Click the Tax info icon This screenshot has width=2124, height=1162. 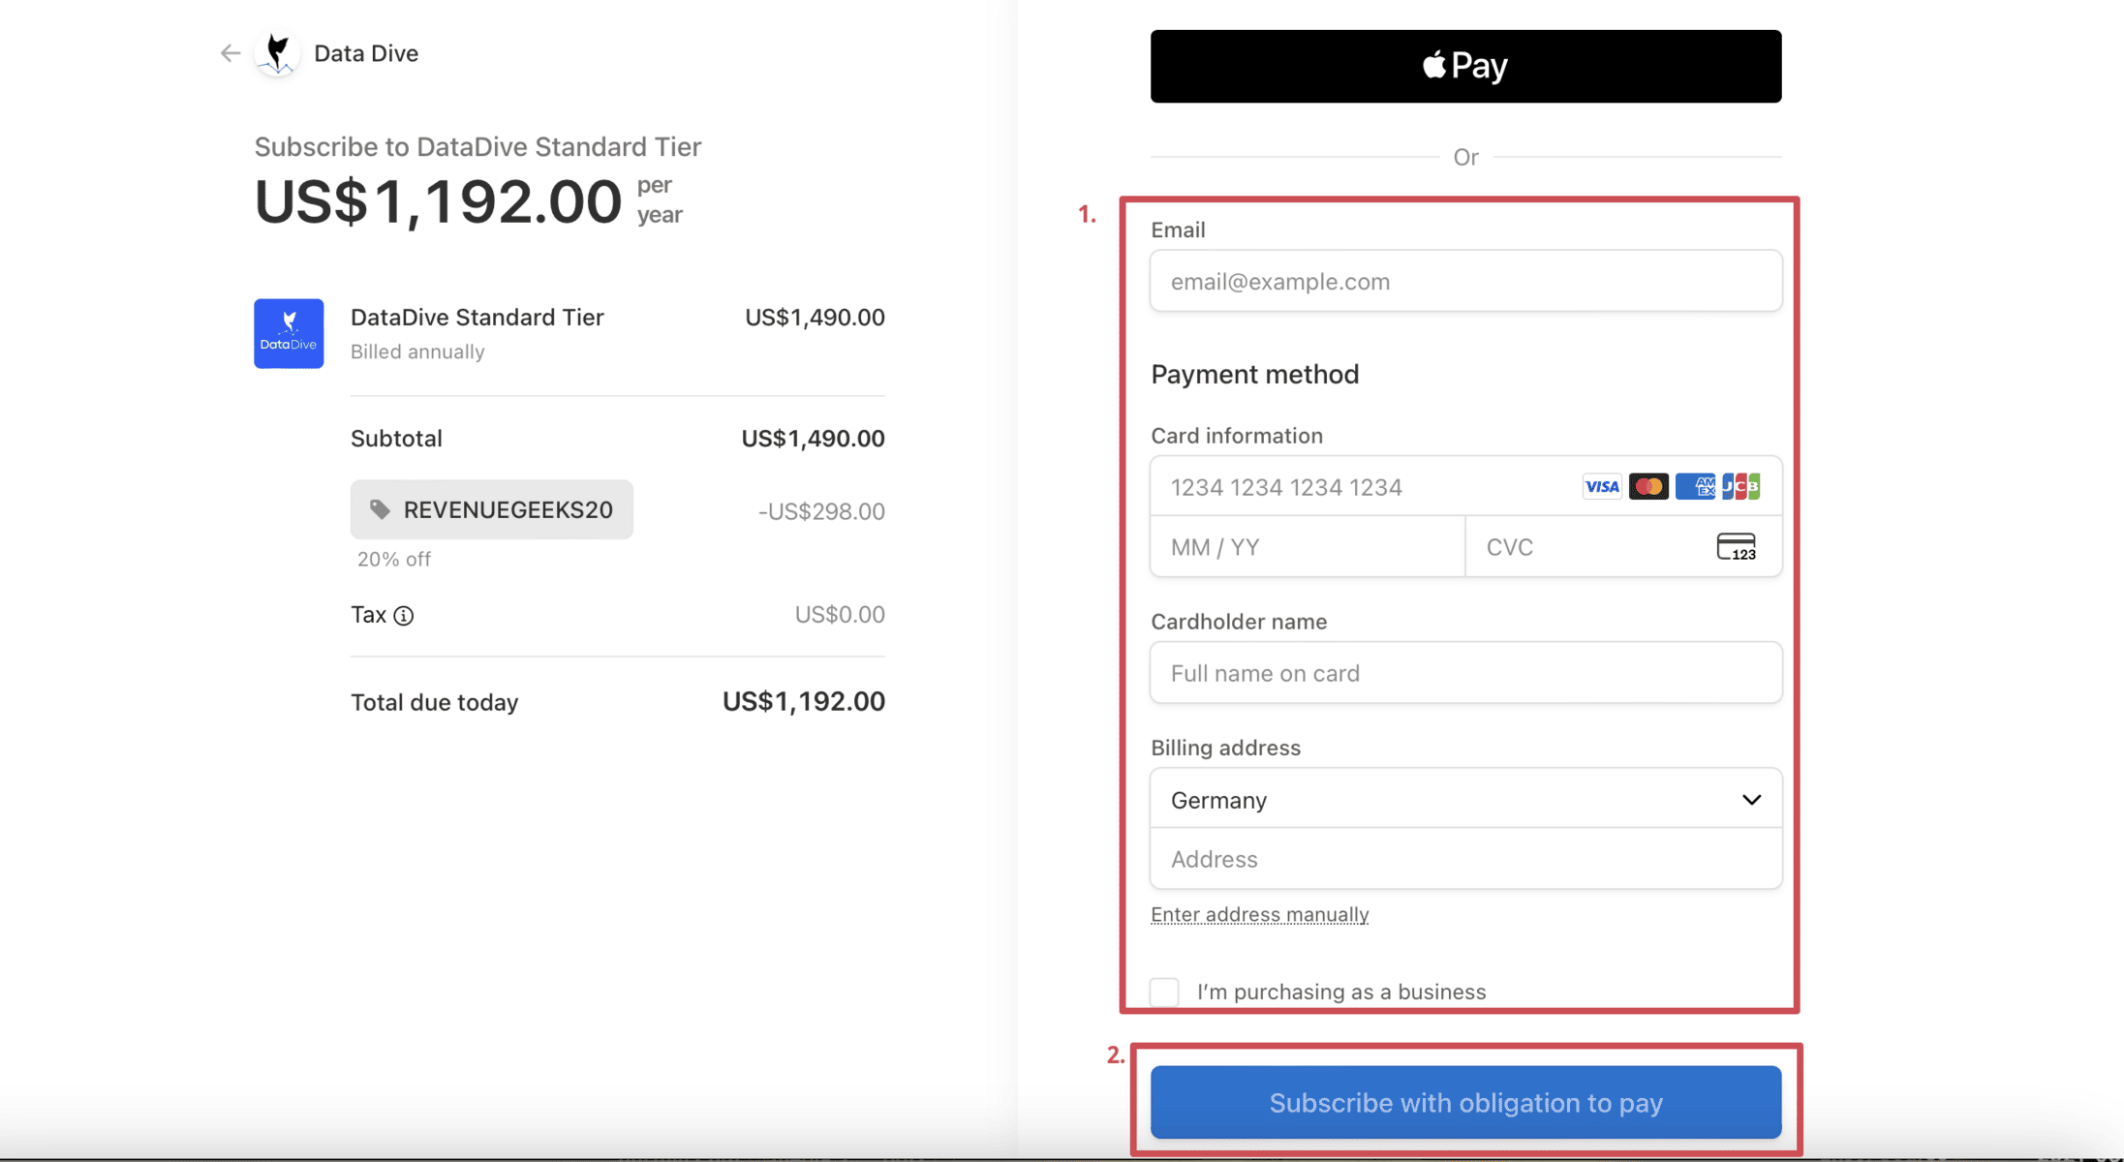point(404,616)
